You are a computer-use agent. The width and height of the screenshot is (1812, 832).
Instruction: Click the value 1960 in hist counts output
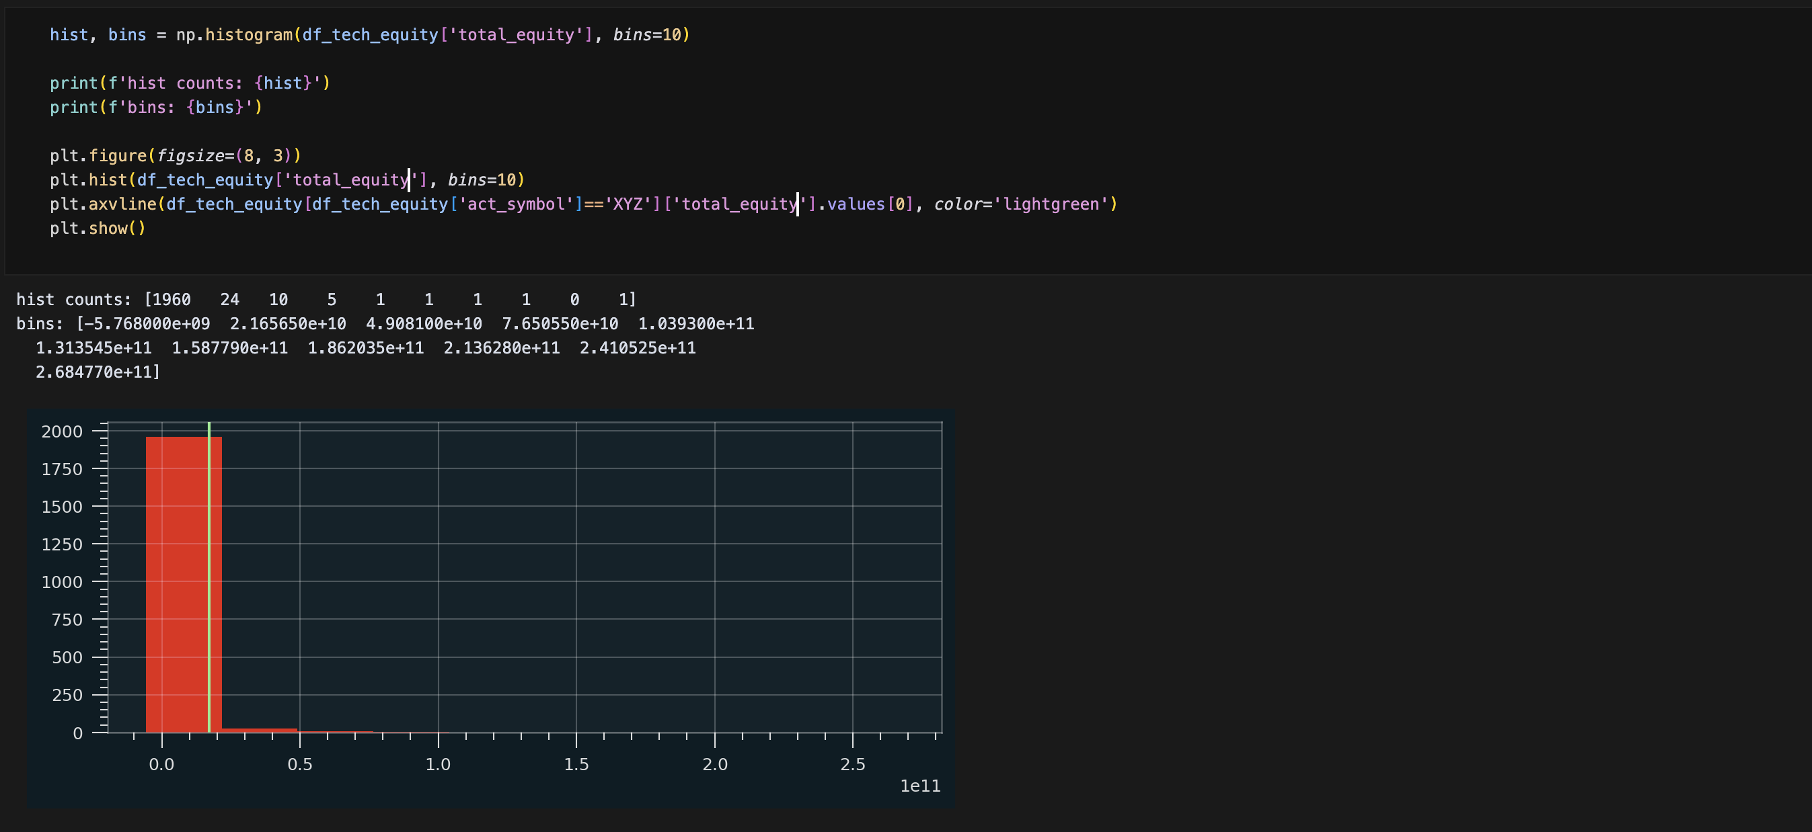pos(171,299)
